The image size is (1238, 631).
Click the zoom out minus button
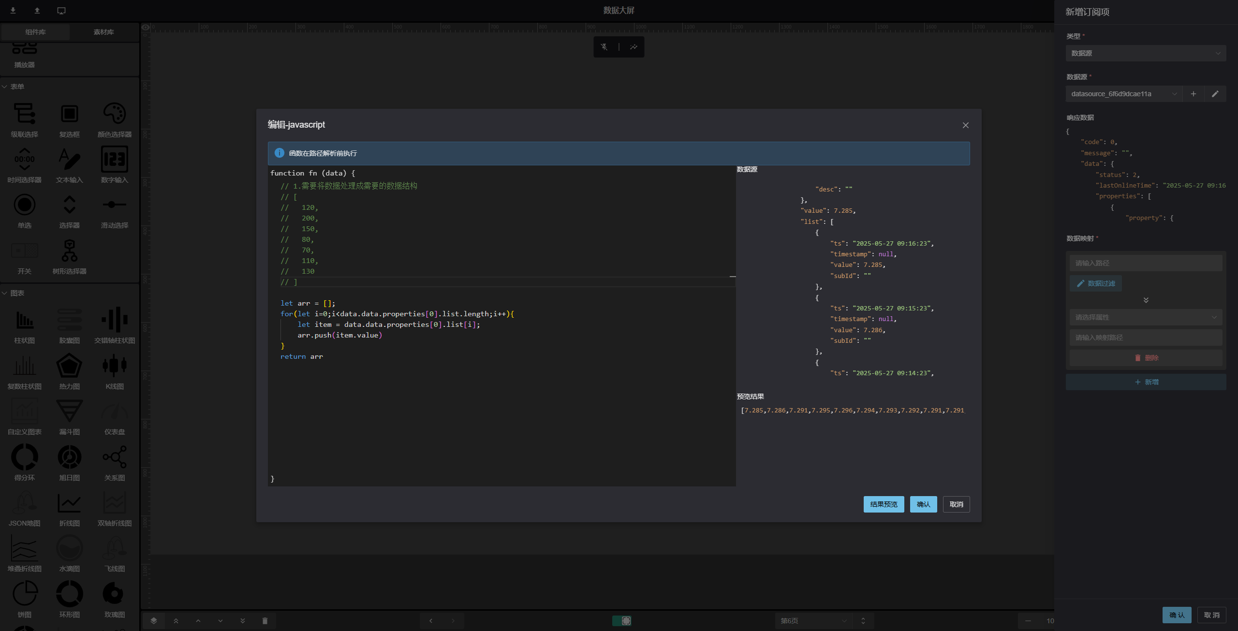[1028, 621]
